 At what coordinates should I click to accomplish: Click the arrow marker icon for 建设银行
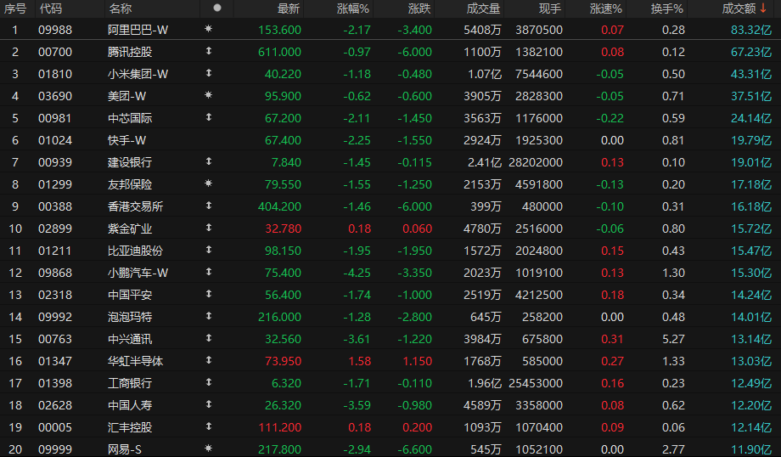[x=209, y=161]
